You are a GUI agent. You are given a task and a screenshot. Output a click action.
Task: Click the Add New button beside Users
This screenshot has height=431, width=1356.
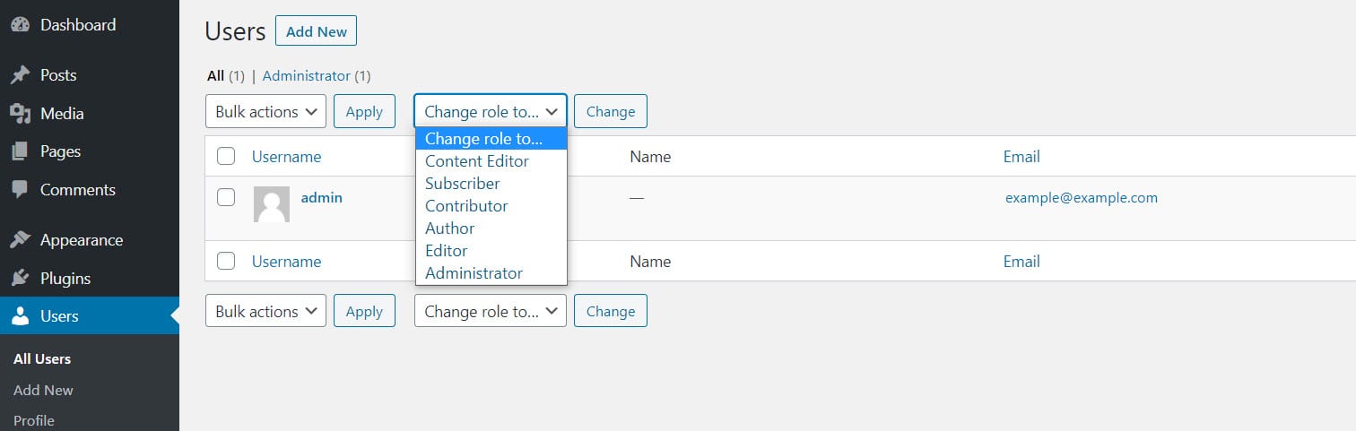(316, 31)
